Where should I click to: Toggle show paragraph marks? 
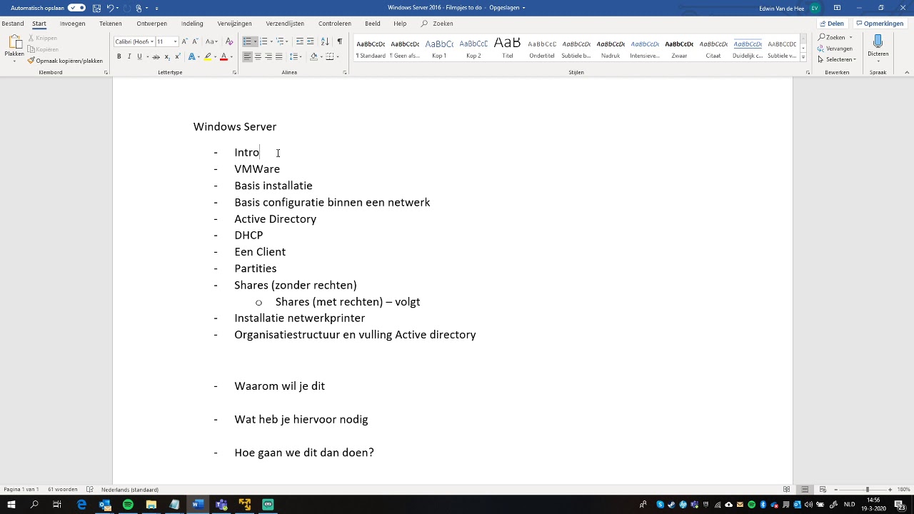(339, 41)
